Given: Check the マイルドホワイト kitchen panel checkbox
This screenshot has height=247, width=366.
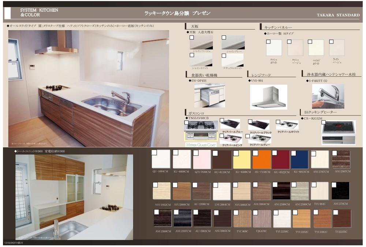Looking at the screenshot, I should [x=310, y=42].
